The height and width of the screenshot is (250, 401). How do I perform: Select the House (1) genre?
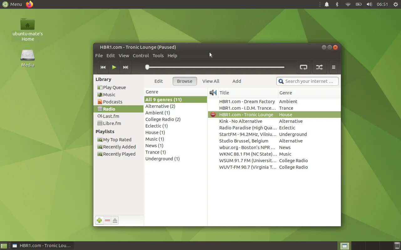(x=175, y=132)
